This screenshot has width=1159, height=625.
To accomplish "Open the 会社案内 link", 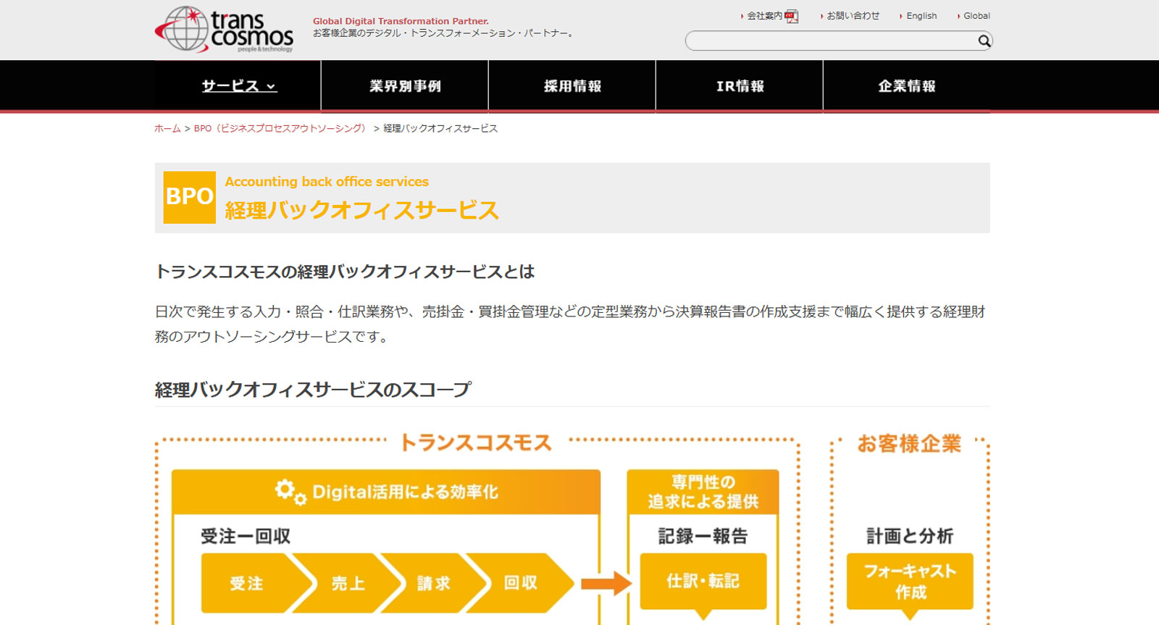I will click(x=764, y=16).
